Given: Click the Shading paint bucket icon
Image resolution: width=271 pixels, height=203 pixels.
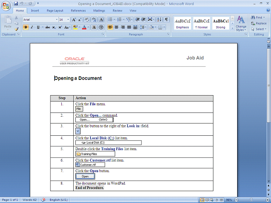Looking at the screenshot, I should coord(152,27).
